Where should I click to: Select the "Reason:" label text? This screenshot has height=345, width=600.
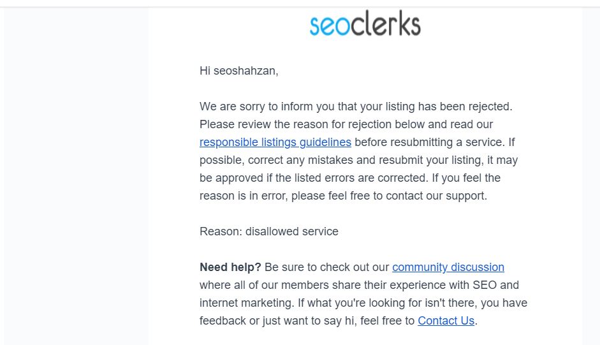coord(221,231)
